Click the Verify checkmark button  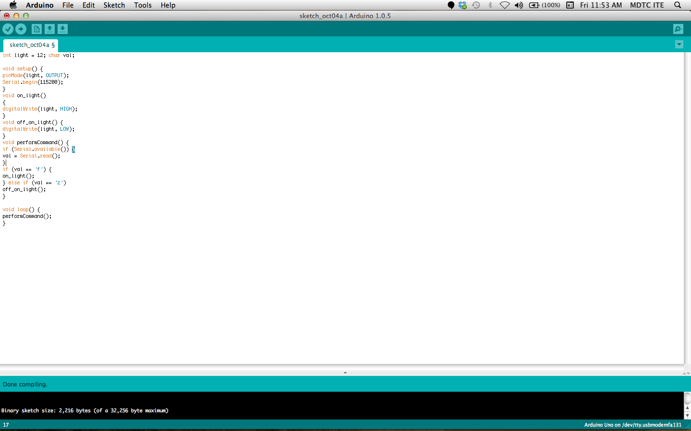coord(8,29)
